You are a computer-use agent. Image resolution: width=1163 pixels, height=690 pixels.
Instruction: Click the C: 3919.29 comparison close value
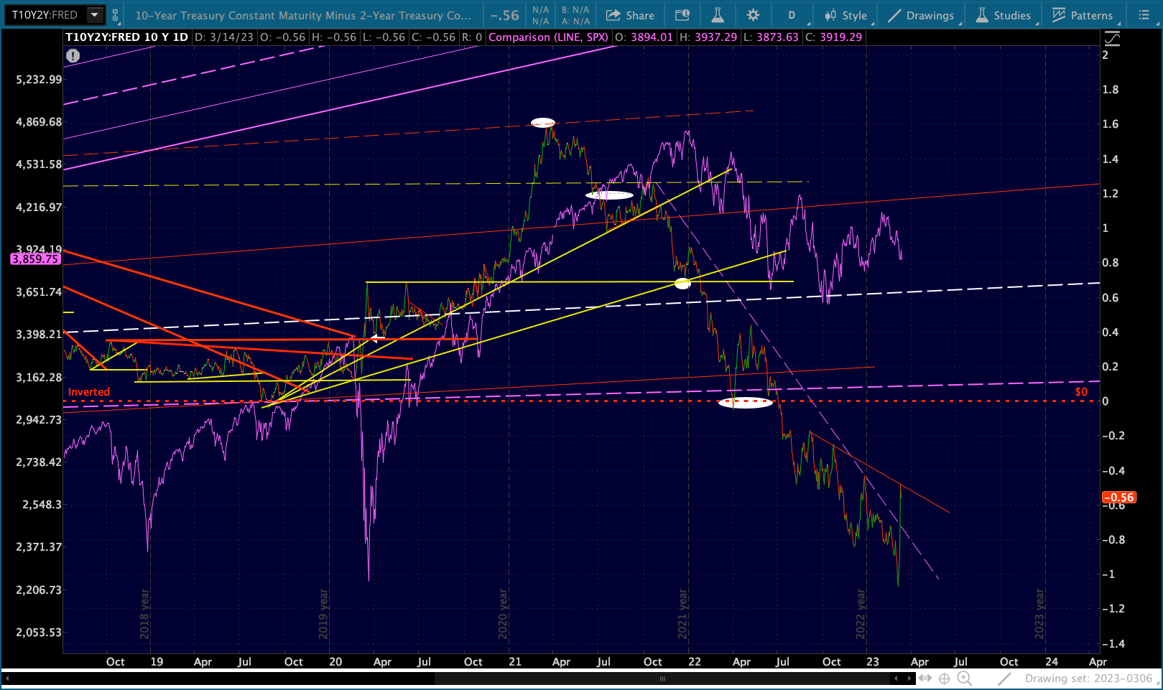[x=833, y=37]
